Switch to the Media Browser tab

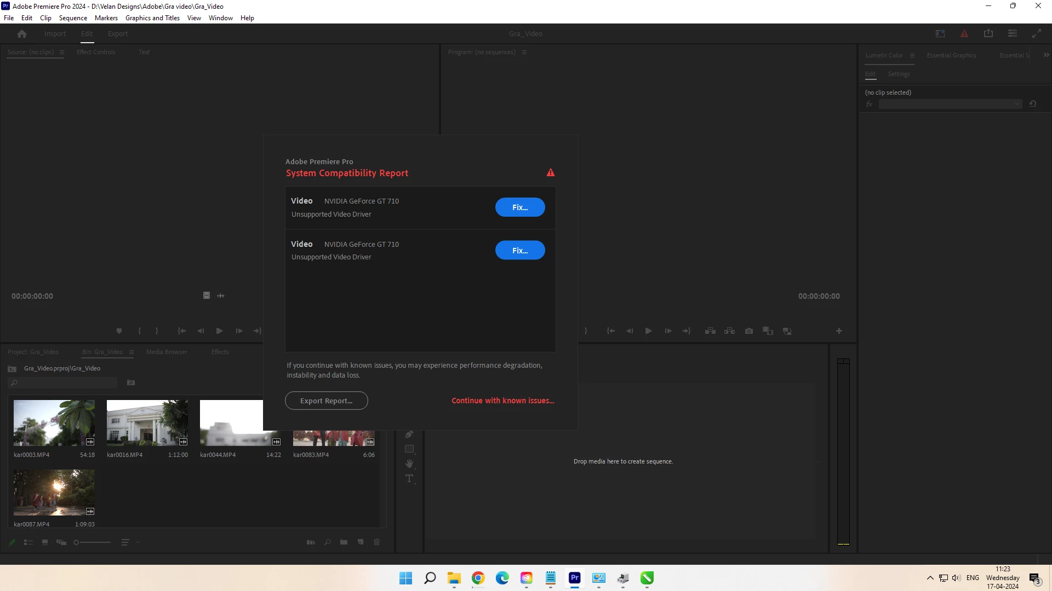click(x=167, y=352)
